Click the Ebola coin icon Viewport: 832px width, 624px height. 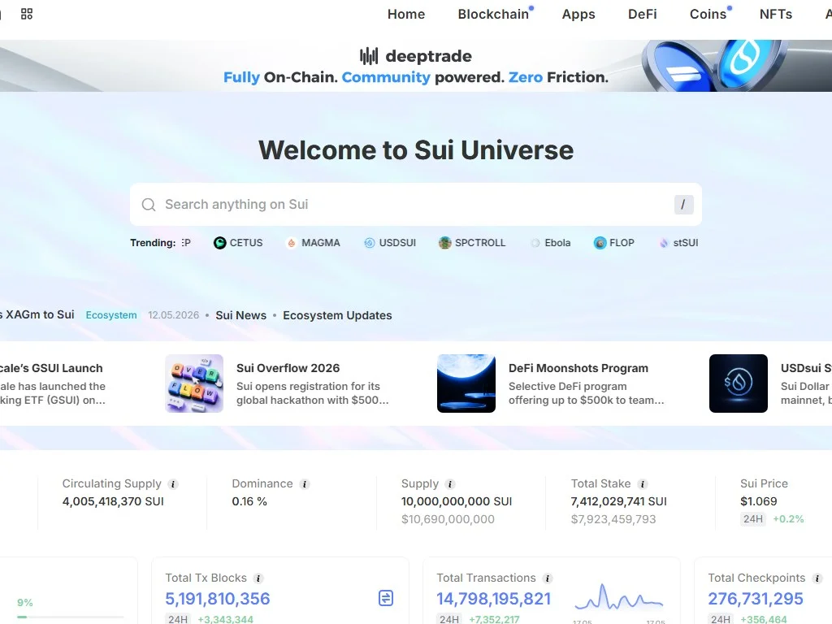[535, 243]
